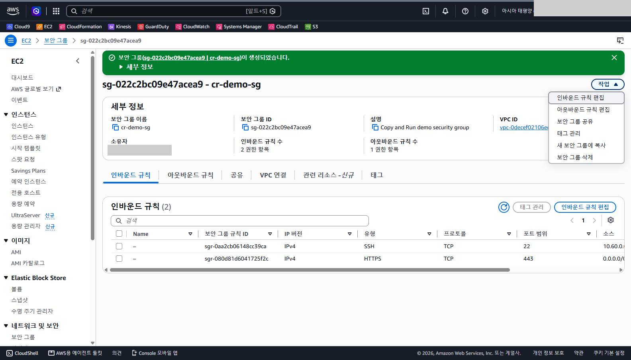
Task: Copy the security group ID value
Action: click(245, 127)
